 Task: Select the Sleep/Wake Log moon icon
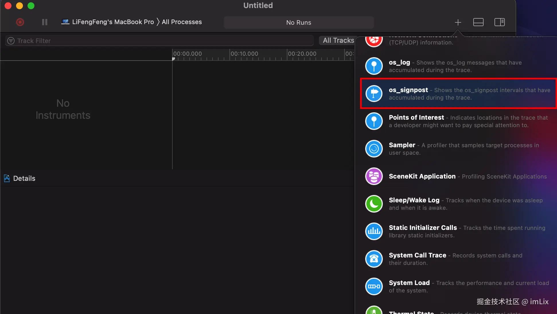click(374, 204)
